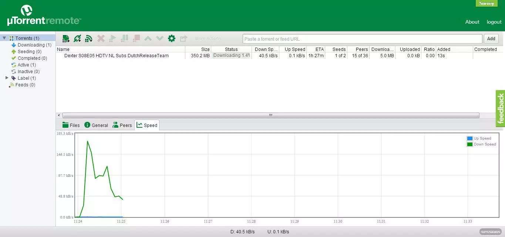Click the Move down queue arrow

(x=159, y=38)
